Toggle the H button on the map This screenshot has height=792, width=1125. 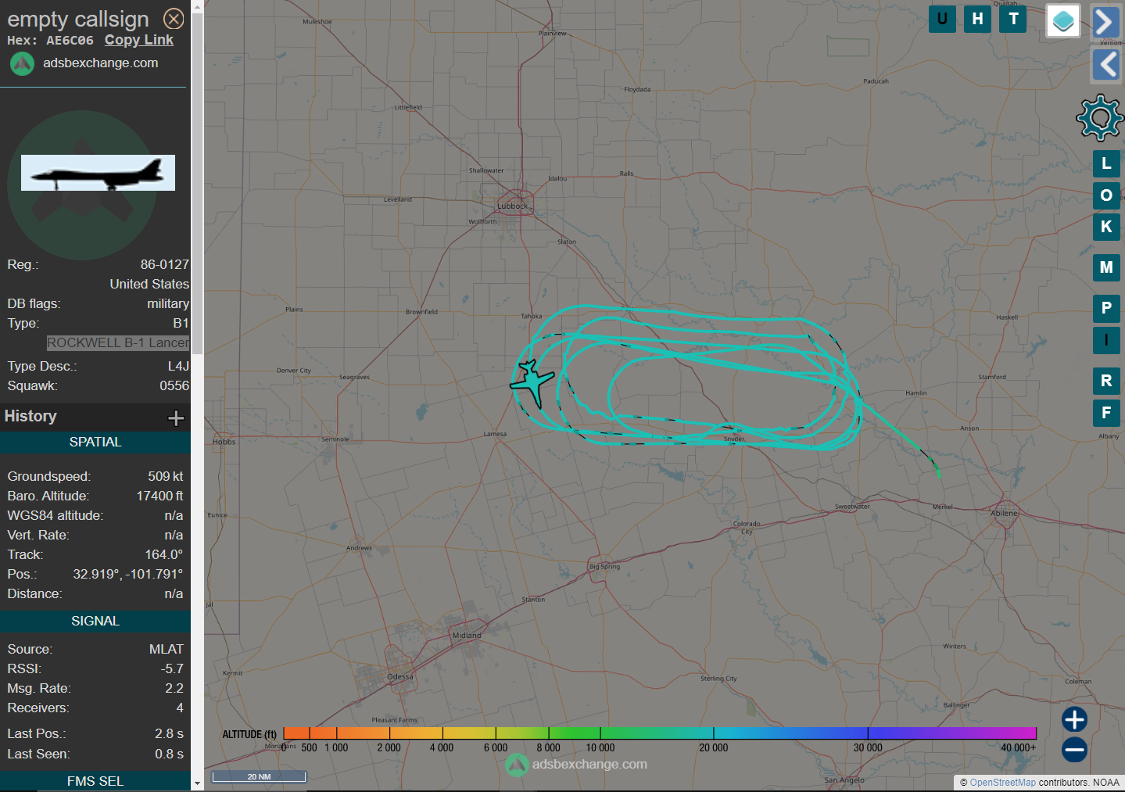click(978, 19)
